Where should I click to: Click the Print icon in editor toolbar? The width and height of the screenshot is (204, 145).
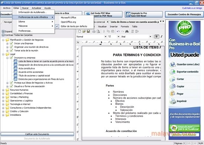pos(94,31)
